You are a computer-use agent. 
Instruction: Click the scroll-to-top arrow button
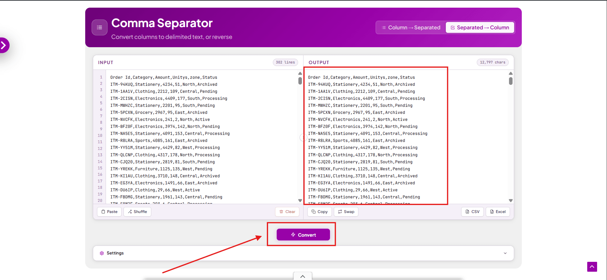click(x=592, y=267)
